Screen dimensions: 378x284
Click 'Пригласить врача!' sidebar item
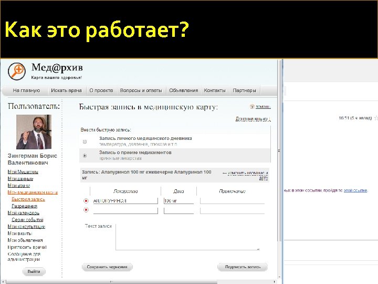coord(27,247)
